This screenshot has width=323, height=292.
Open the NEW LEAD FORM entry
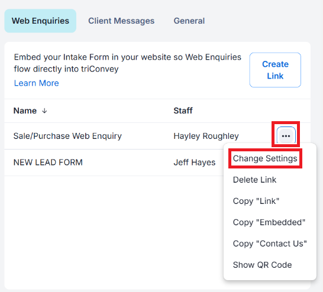pyautogui.click(x=48, y=163)
